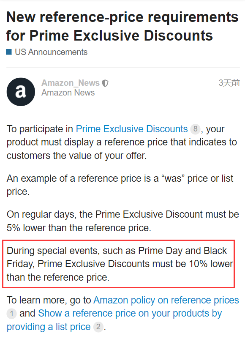Click the blue US Announcements category square

click(9, 52)
